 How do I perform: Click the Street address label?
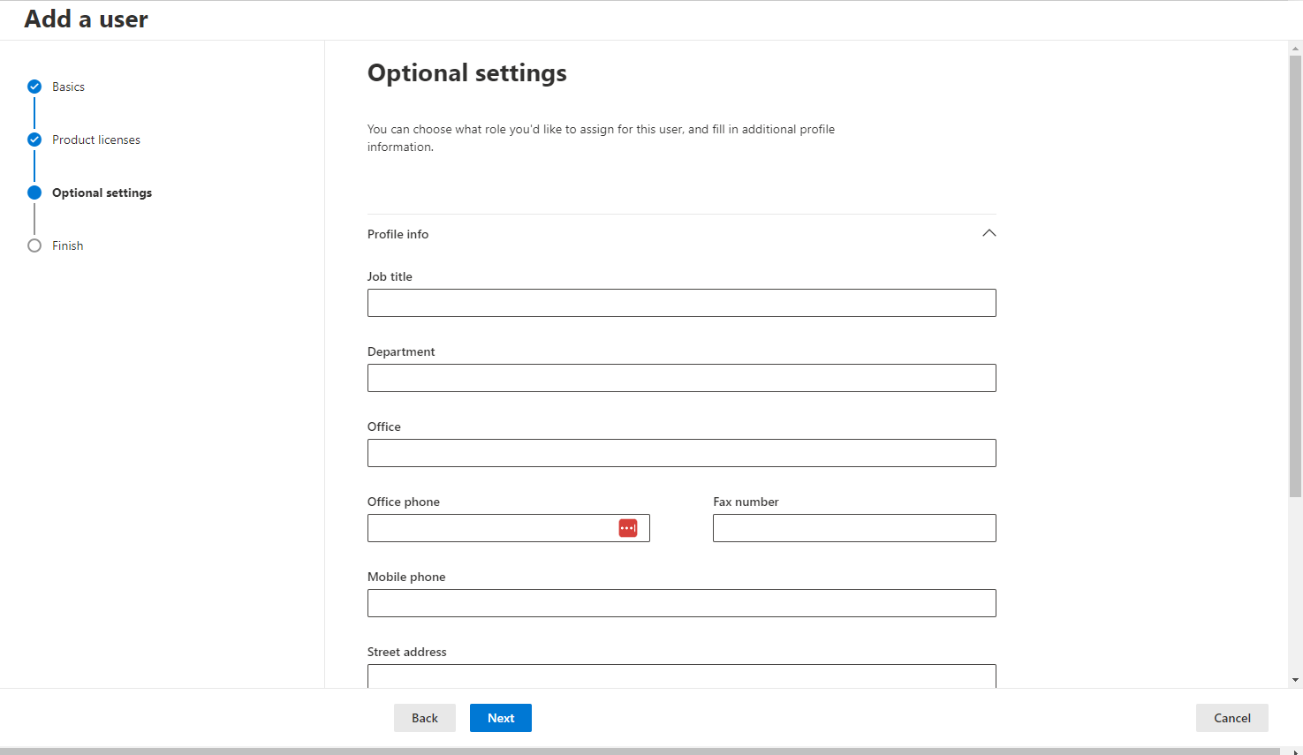coord(407,652)
